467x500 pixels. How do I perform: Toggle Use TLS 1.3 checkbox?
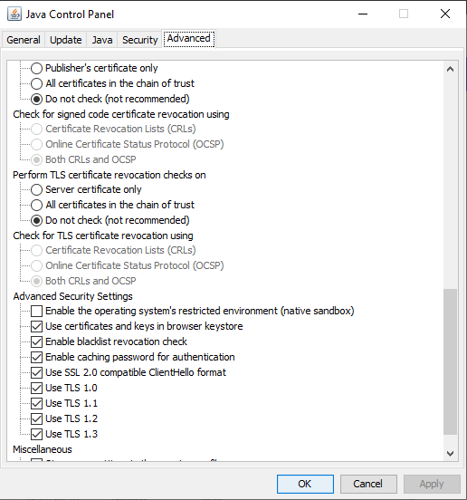(36, 434)
